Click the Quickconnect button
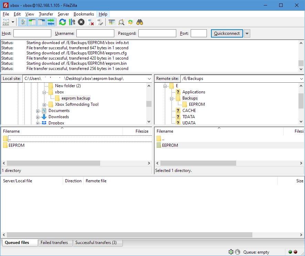Image resolution: width=305 pixels, height=256 pixels. (x=227, y=33)
